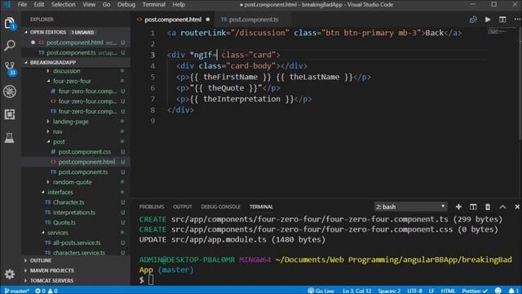The height and width of the screenshot is (294, 522).
Task: Click the Run play icon in editor toolbar
Action: point(488,20)
